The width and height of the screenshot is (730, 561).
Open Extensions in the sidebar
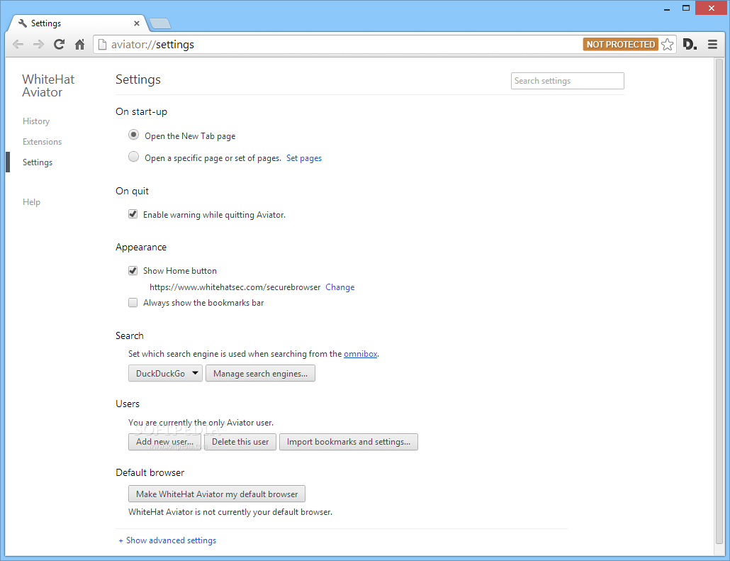coord(42,142)
